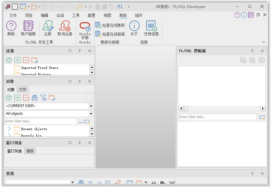
Task: Open the About (关于) dialog
Action: point(134,28)
